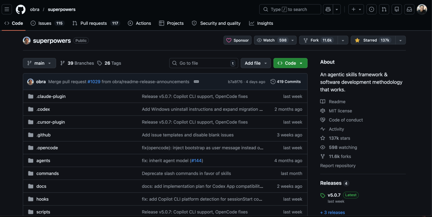Open the .codex folder
Viewport: 432px width, 217px height.
pyautogui.click(x=43, y=109)
